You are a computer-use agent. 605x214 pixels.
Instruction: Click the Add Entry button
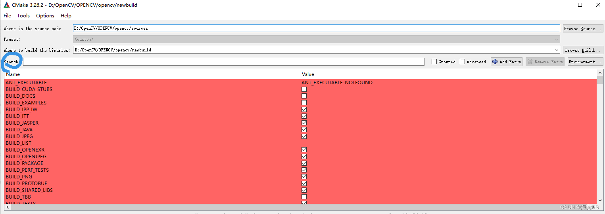coord(507,62)
